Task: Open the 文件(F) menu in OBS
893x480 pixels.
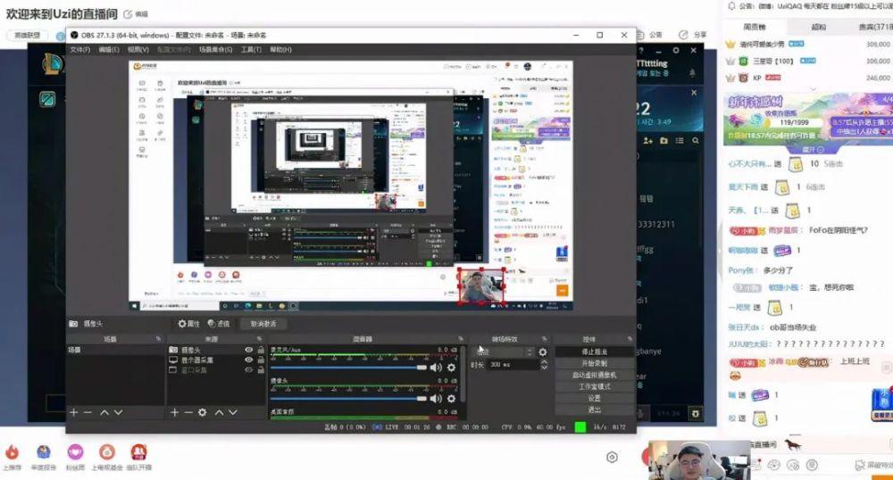Action: (x=79, y=49)
